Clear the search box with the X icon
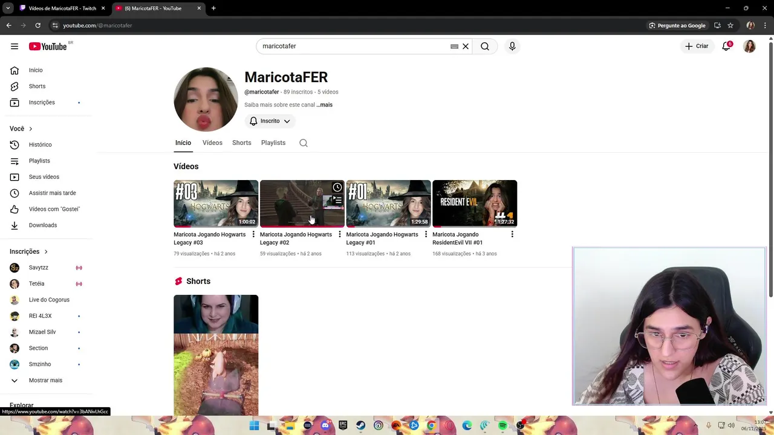The image size is (774, 435). pyautogui.click(x=466, y=47)
